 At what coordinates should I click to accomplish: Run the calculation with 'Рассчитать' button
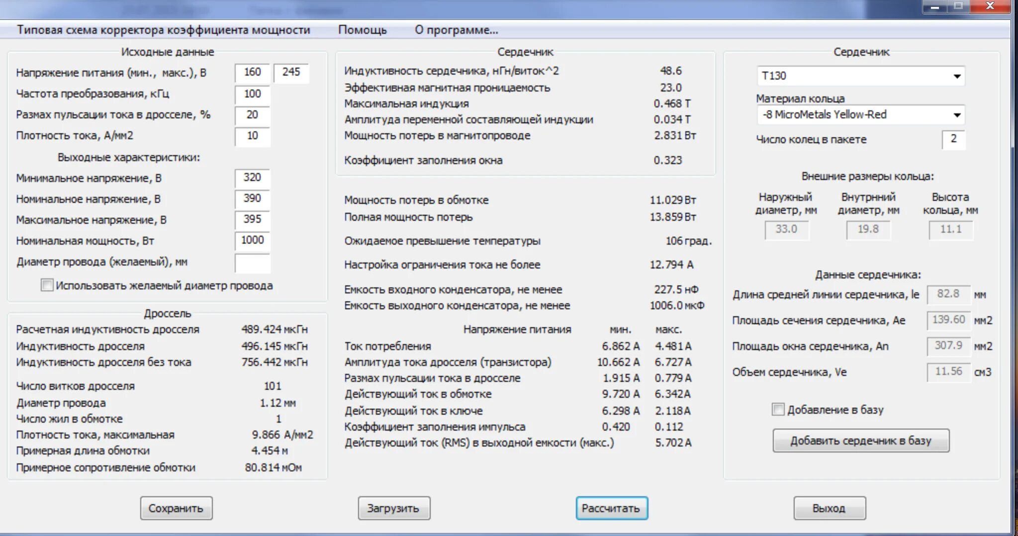click(x=612, y=508)
